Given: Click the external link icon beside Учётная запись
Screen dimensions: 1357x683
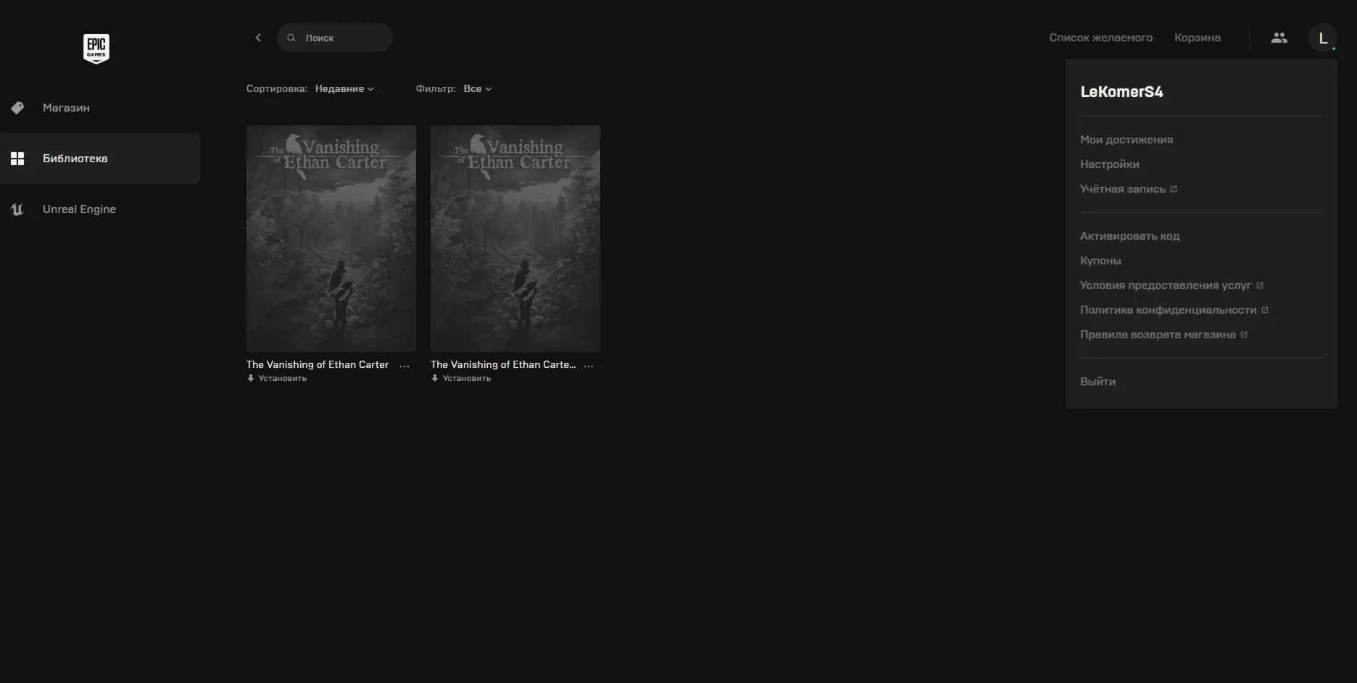Looking at the screenshot, I should pyautogui.click(x=1174, y=189).
